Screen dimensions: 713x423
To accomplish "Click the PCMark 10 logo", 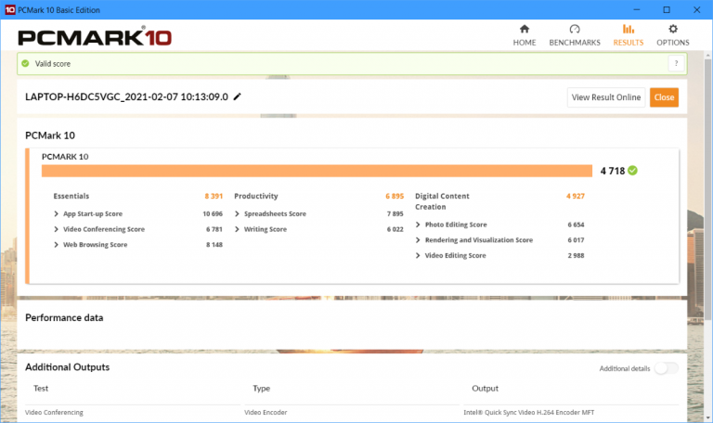I will (x=95, y=38).
